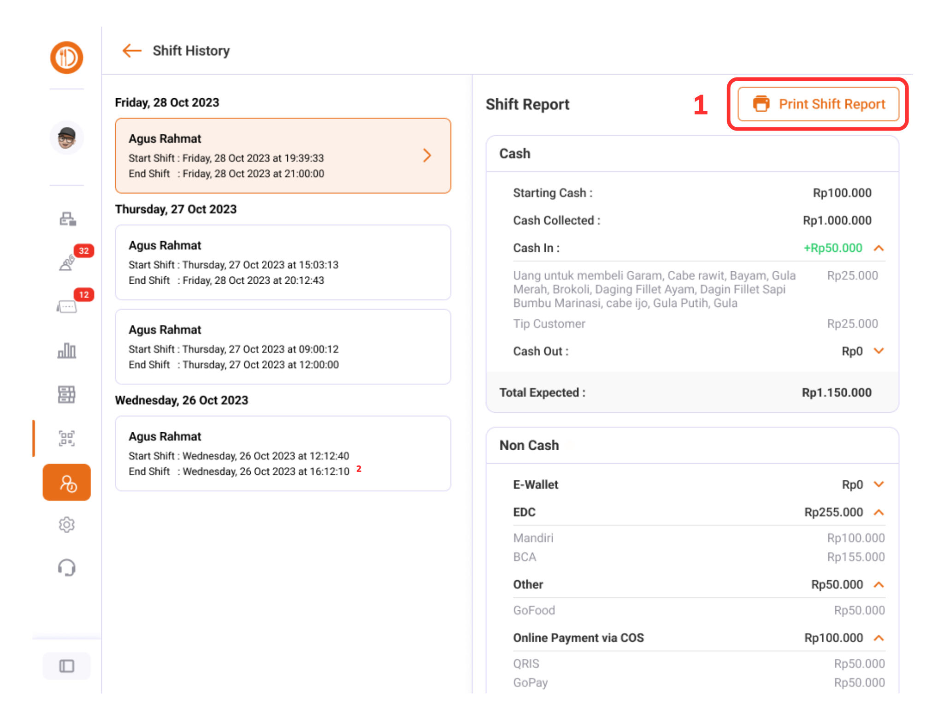Select the shift starting Thursday at 15:03:13
944x715 pixels.
tap(283, 262)
